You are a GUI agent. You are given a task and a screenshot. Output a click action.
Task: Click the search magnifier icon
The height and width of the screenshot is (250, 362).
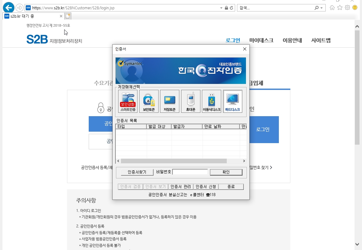316,8
